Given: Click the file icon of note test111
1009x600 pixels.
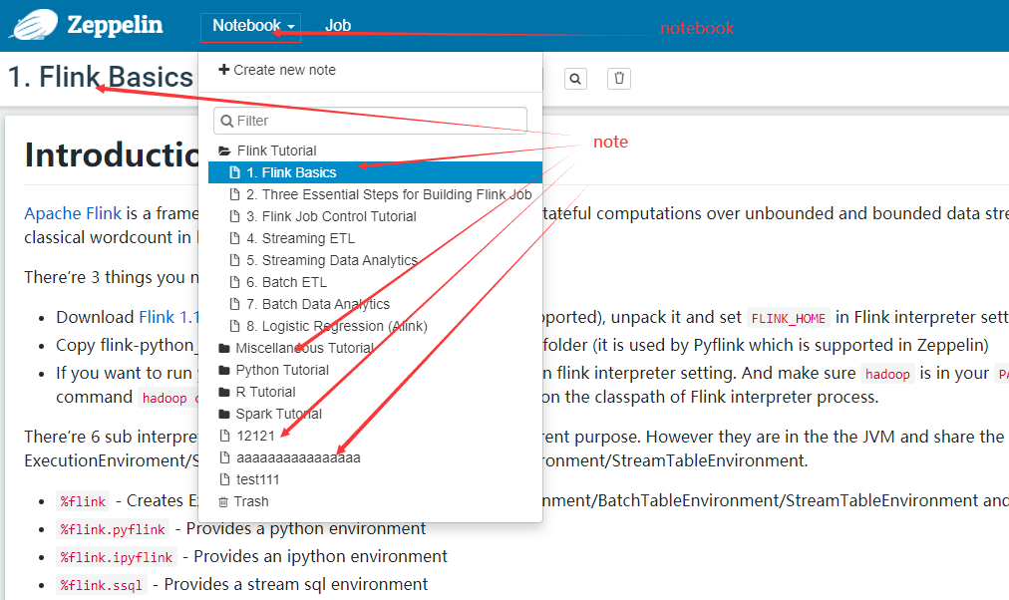Looking at the screenshot, I should tap(224, 479).
